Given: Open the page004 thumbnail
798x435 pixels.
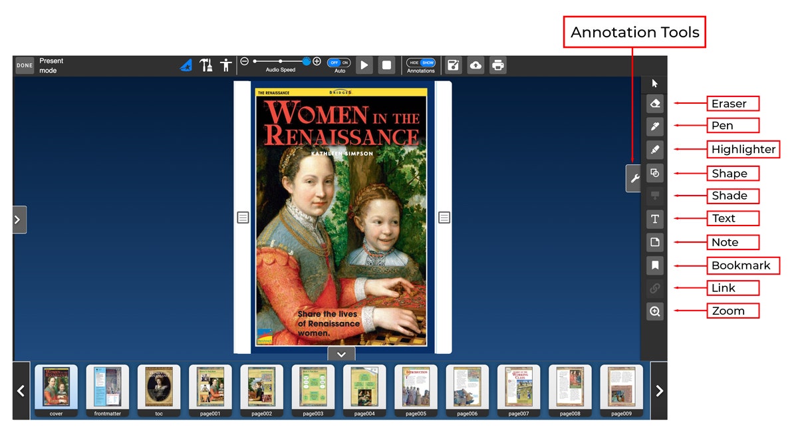Looking at the screenshot, I should [364, 390].
